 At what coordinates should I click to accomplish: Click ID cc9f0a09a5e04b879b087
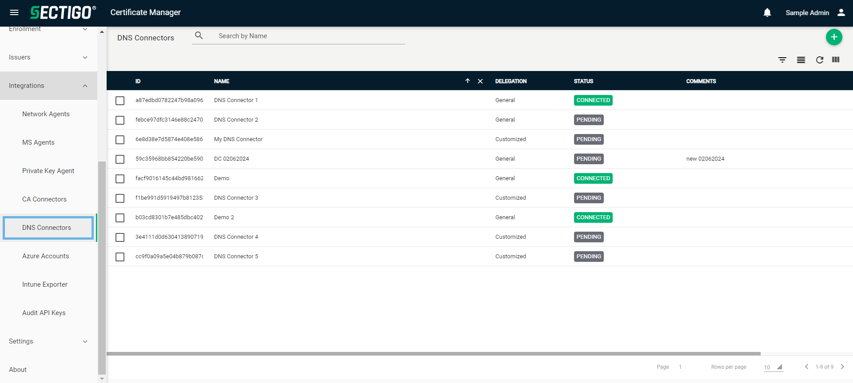coord(169,257)
